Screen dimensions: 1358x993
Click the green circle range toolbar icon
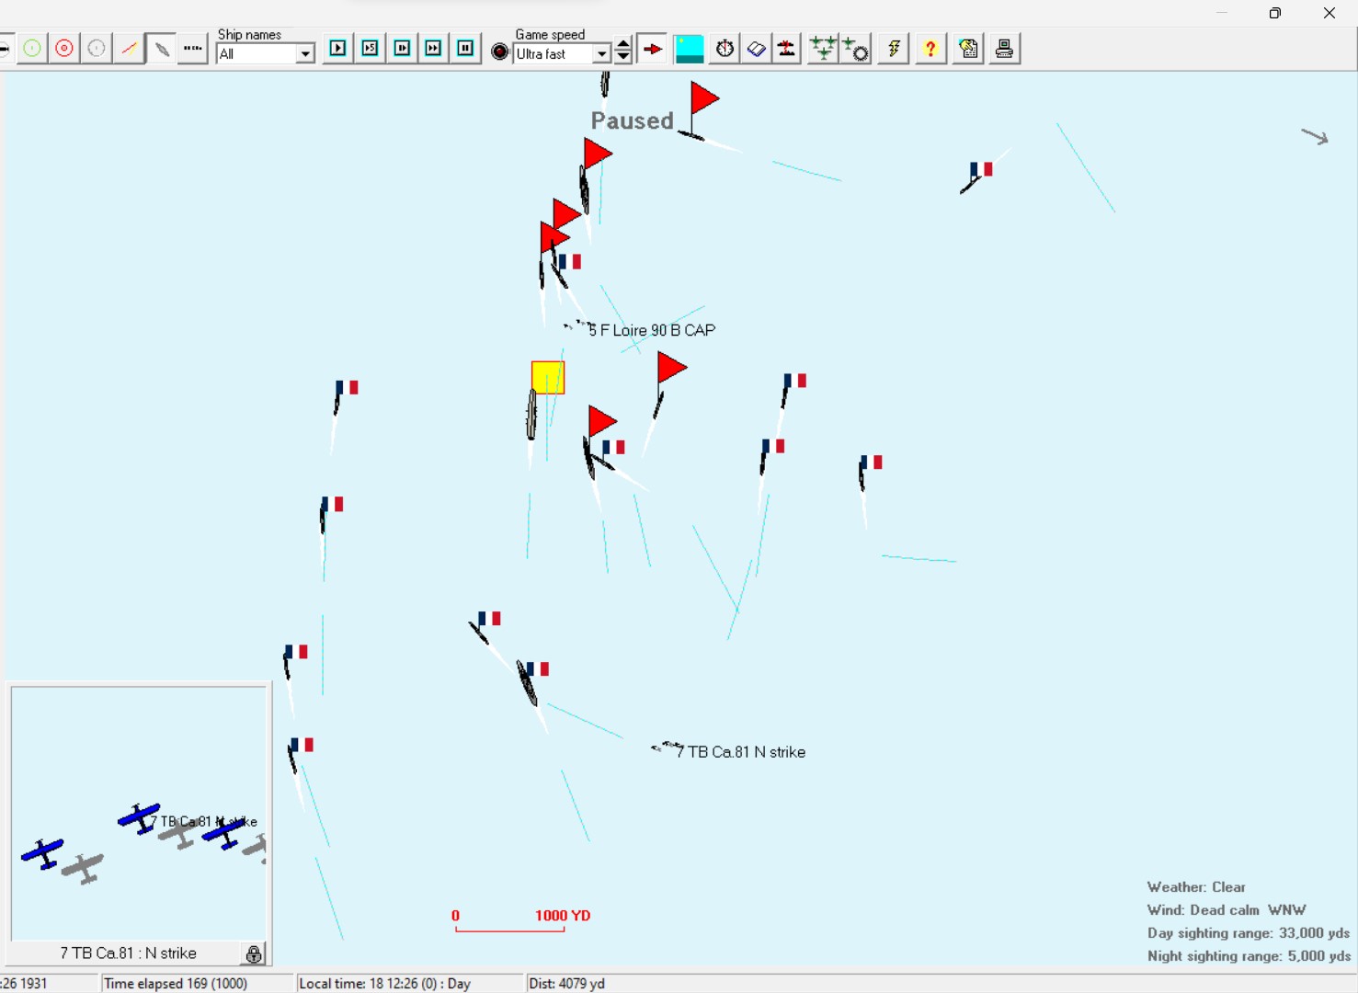pyautogui.click(x=32, y=49)
